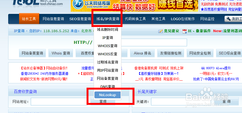Viewport: 242px width, 113px height.
Task: Click 查询 button next to 关键词 field
Action: 226,101
